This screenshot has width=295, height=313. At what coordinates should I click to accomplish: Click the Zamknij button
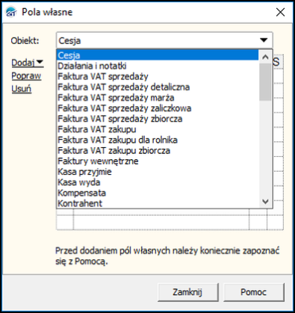click(x=188, y=292)
